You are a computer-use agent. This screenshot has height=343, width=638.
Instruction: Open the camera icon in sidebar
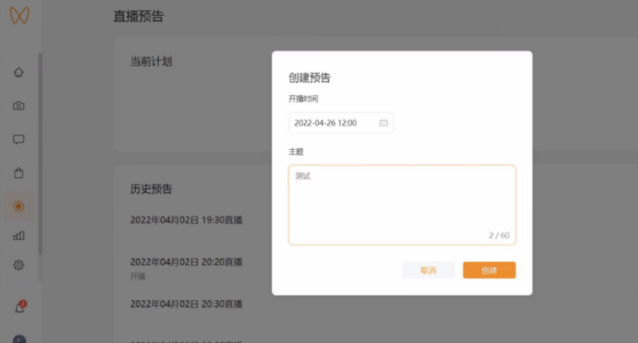click(x=19, y=105)
